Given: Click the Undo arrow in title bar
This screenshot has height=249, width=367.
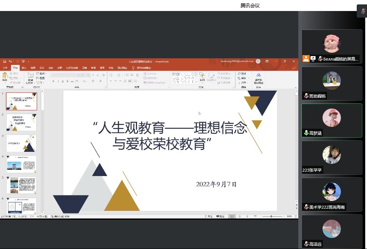Looking at the screenshot, I should (x=10, y=61).
